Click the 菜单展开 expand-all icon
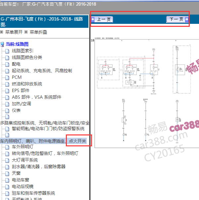The height and width of the screenshot is (200, 199). (x=2, y=32)
